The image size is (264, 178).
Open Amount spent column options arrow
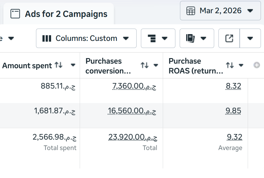pos(73,65)
